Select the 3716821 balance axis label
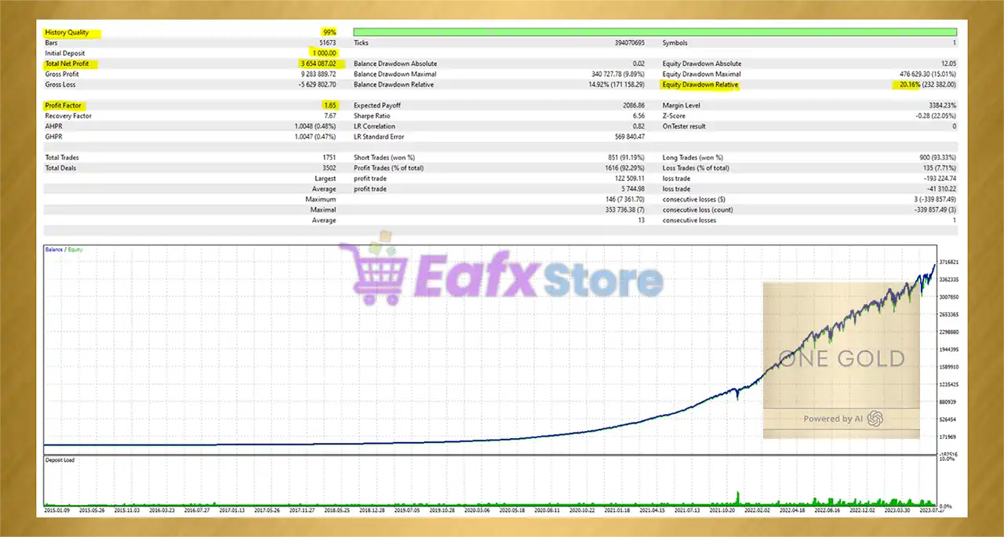Image resolution: width=1004 pixels, height=537 pixels. [949, 262]
